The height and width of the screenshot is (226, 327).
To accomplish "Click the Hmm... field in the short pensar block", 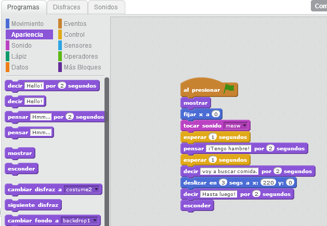I will (41, 133).
